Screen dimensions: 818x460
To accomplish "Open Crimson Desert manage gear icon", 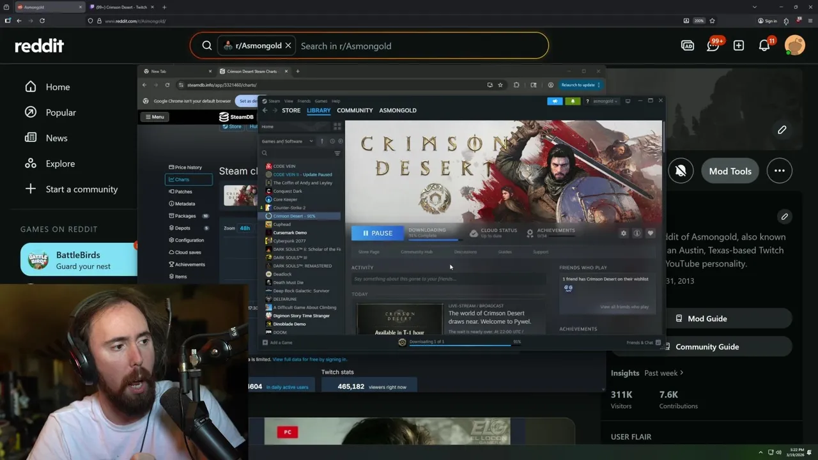I will (624, 233).
